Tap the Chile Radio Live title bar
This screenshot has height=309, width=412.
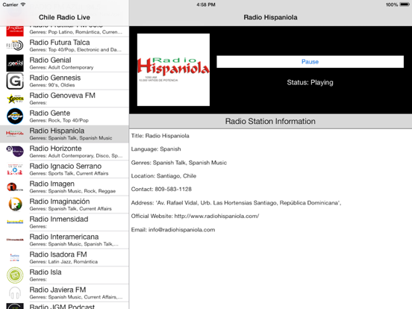point(64,17)
